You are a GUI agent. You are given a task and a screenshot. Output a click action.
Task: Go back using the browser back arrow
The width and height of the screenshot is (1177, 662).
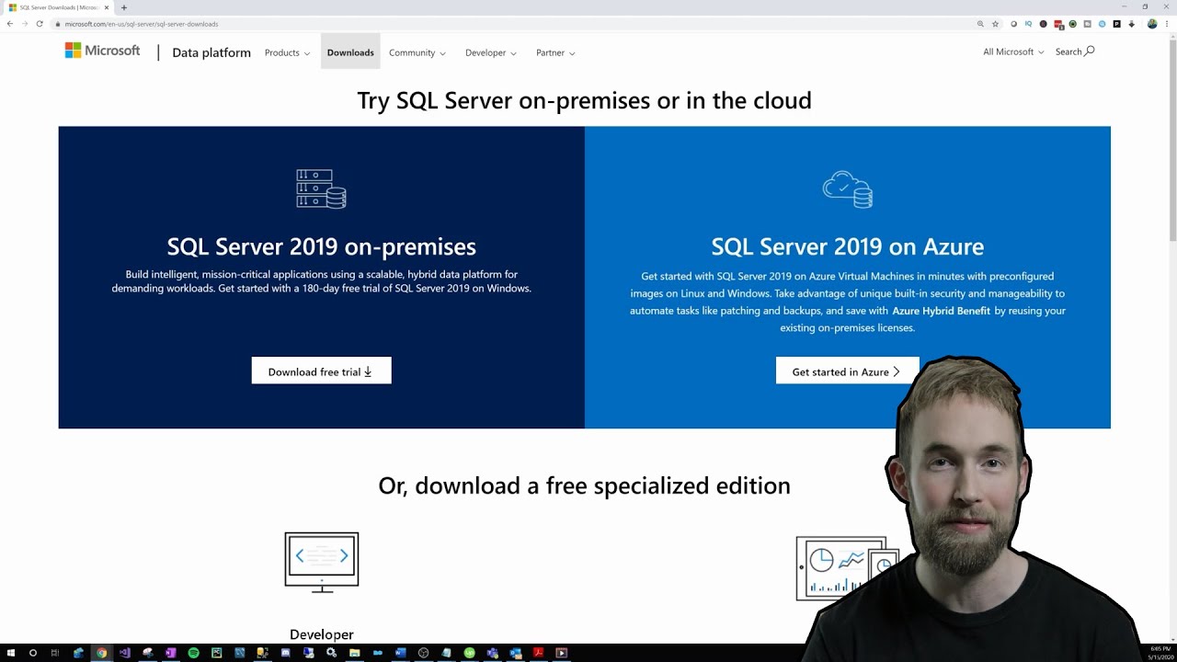click(10, 24)
